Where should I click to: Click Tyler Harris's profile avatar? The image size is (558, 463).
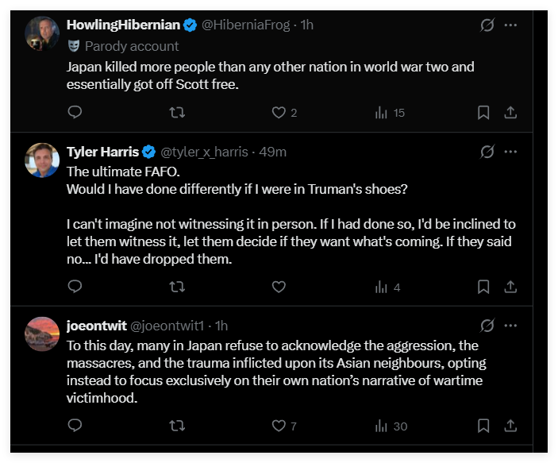42,160
